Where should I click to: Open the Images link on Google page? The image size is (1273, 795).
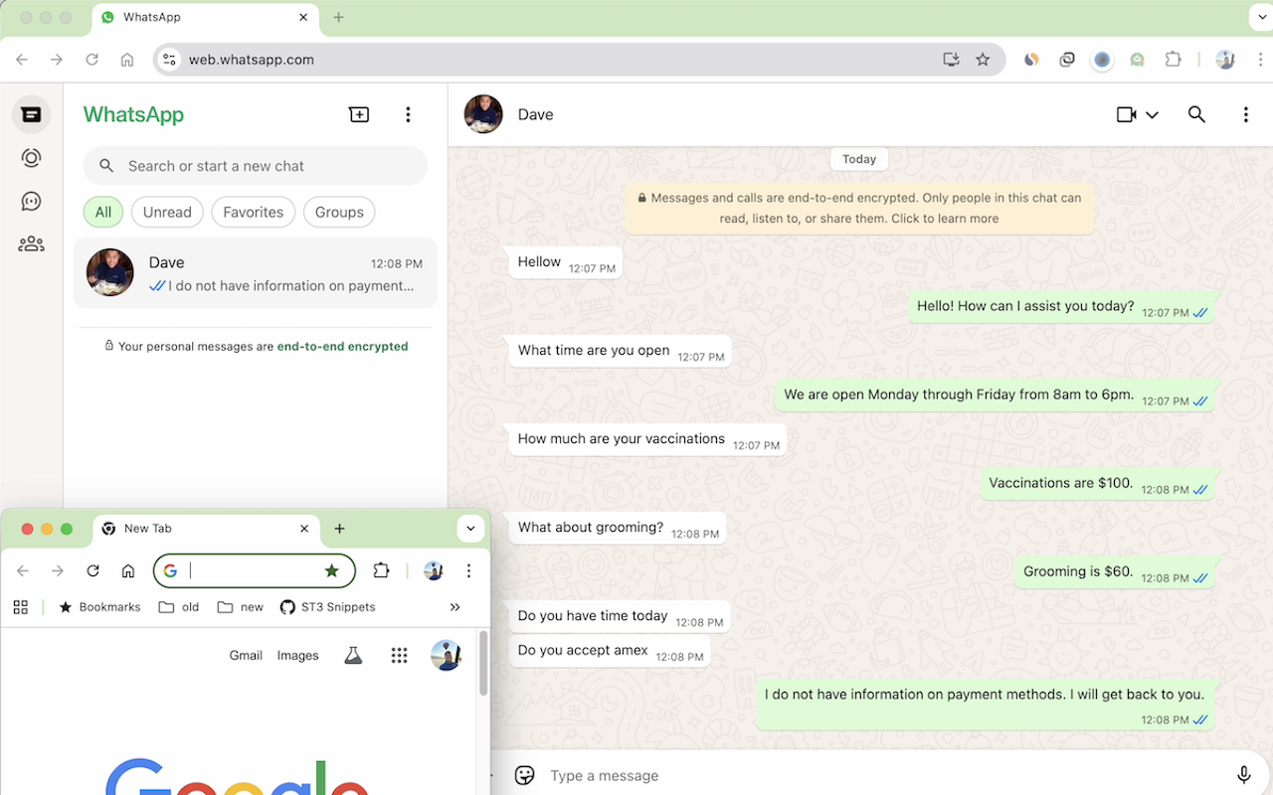297,655
